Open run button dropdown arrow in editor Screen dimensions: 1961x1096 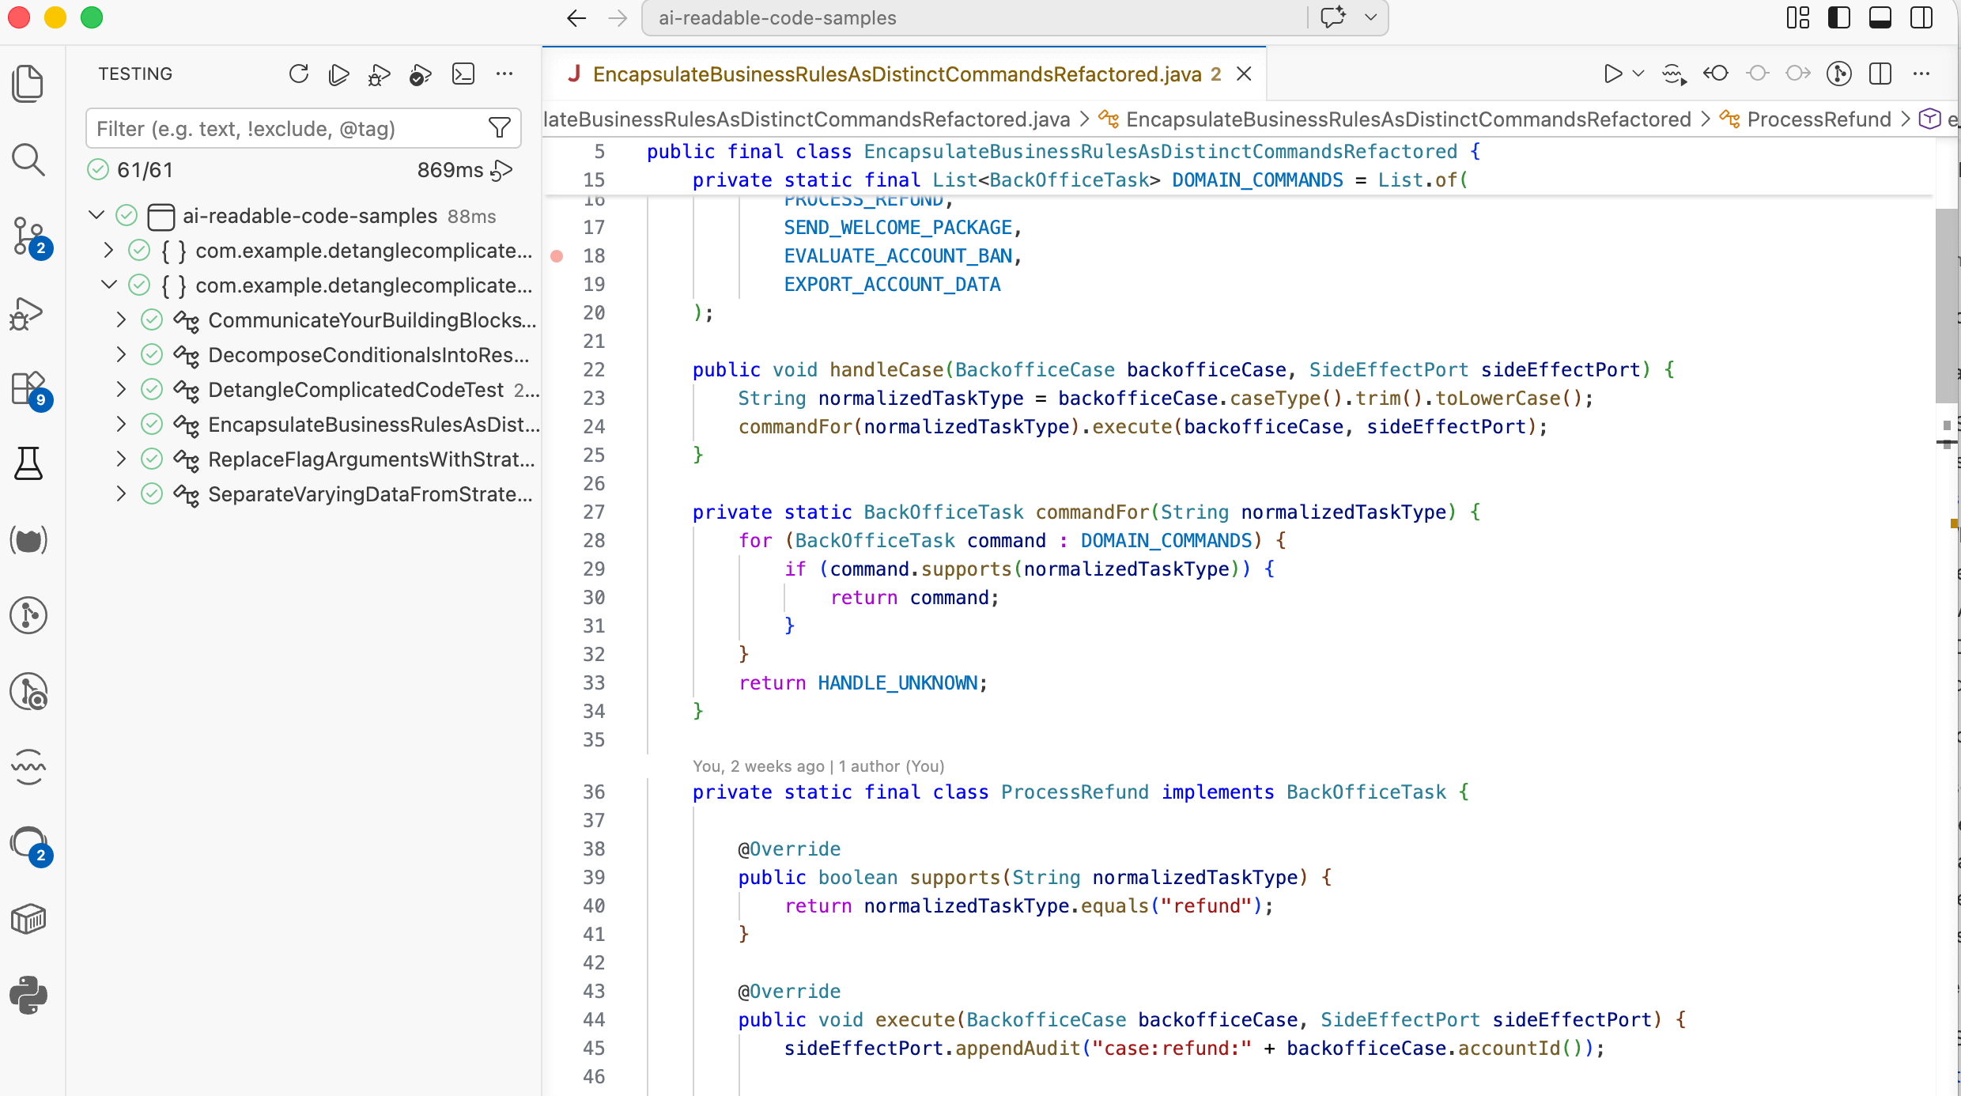coord(1638,74)
